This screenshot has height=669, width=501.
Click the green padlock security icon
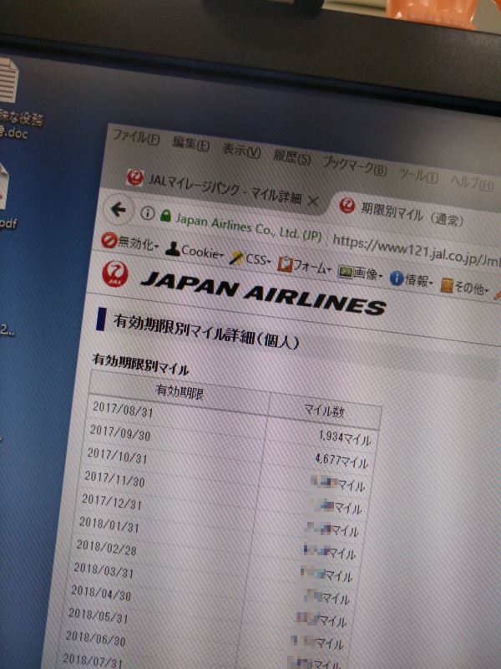pyautogui.click(x=165, y=217)
